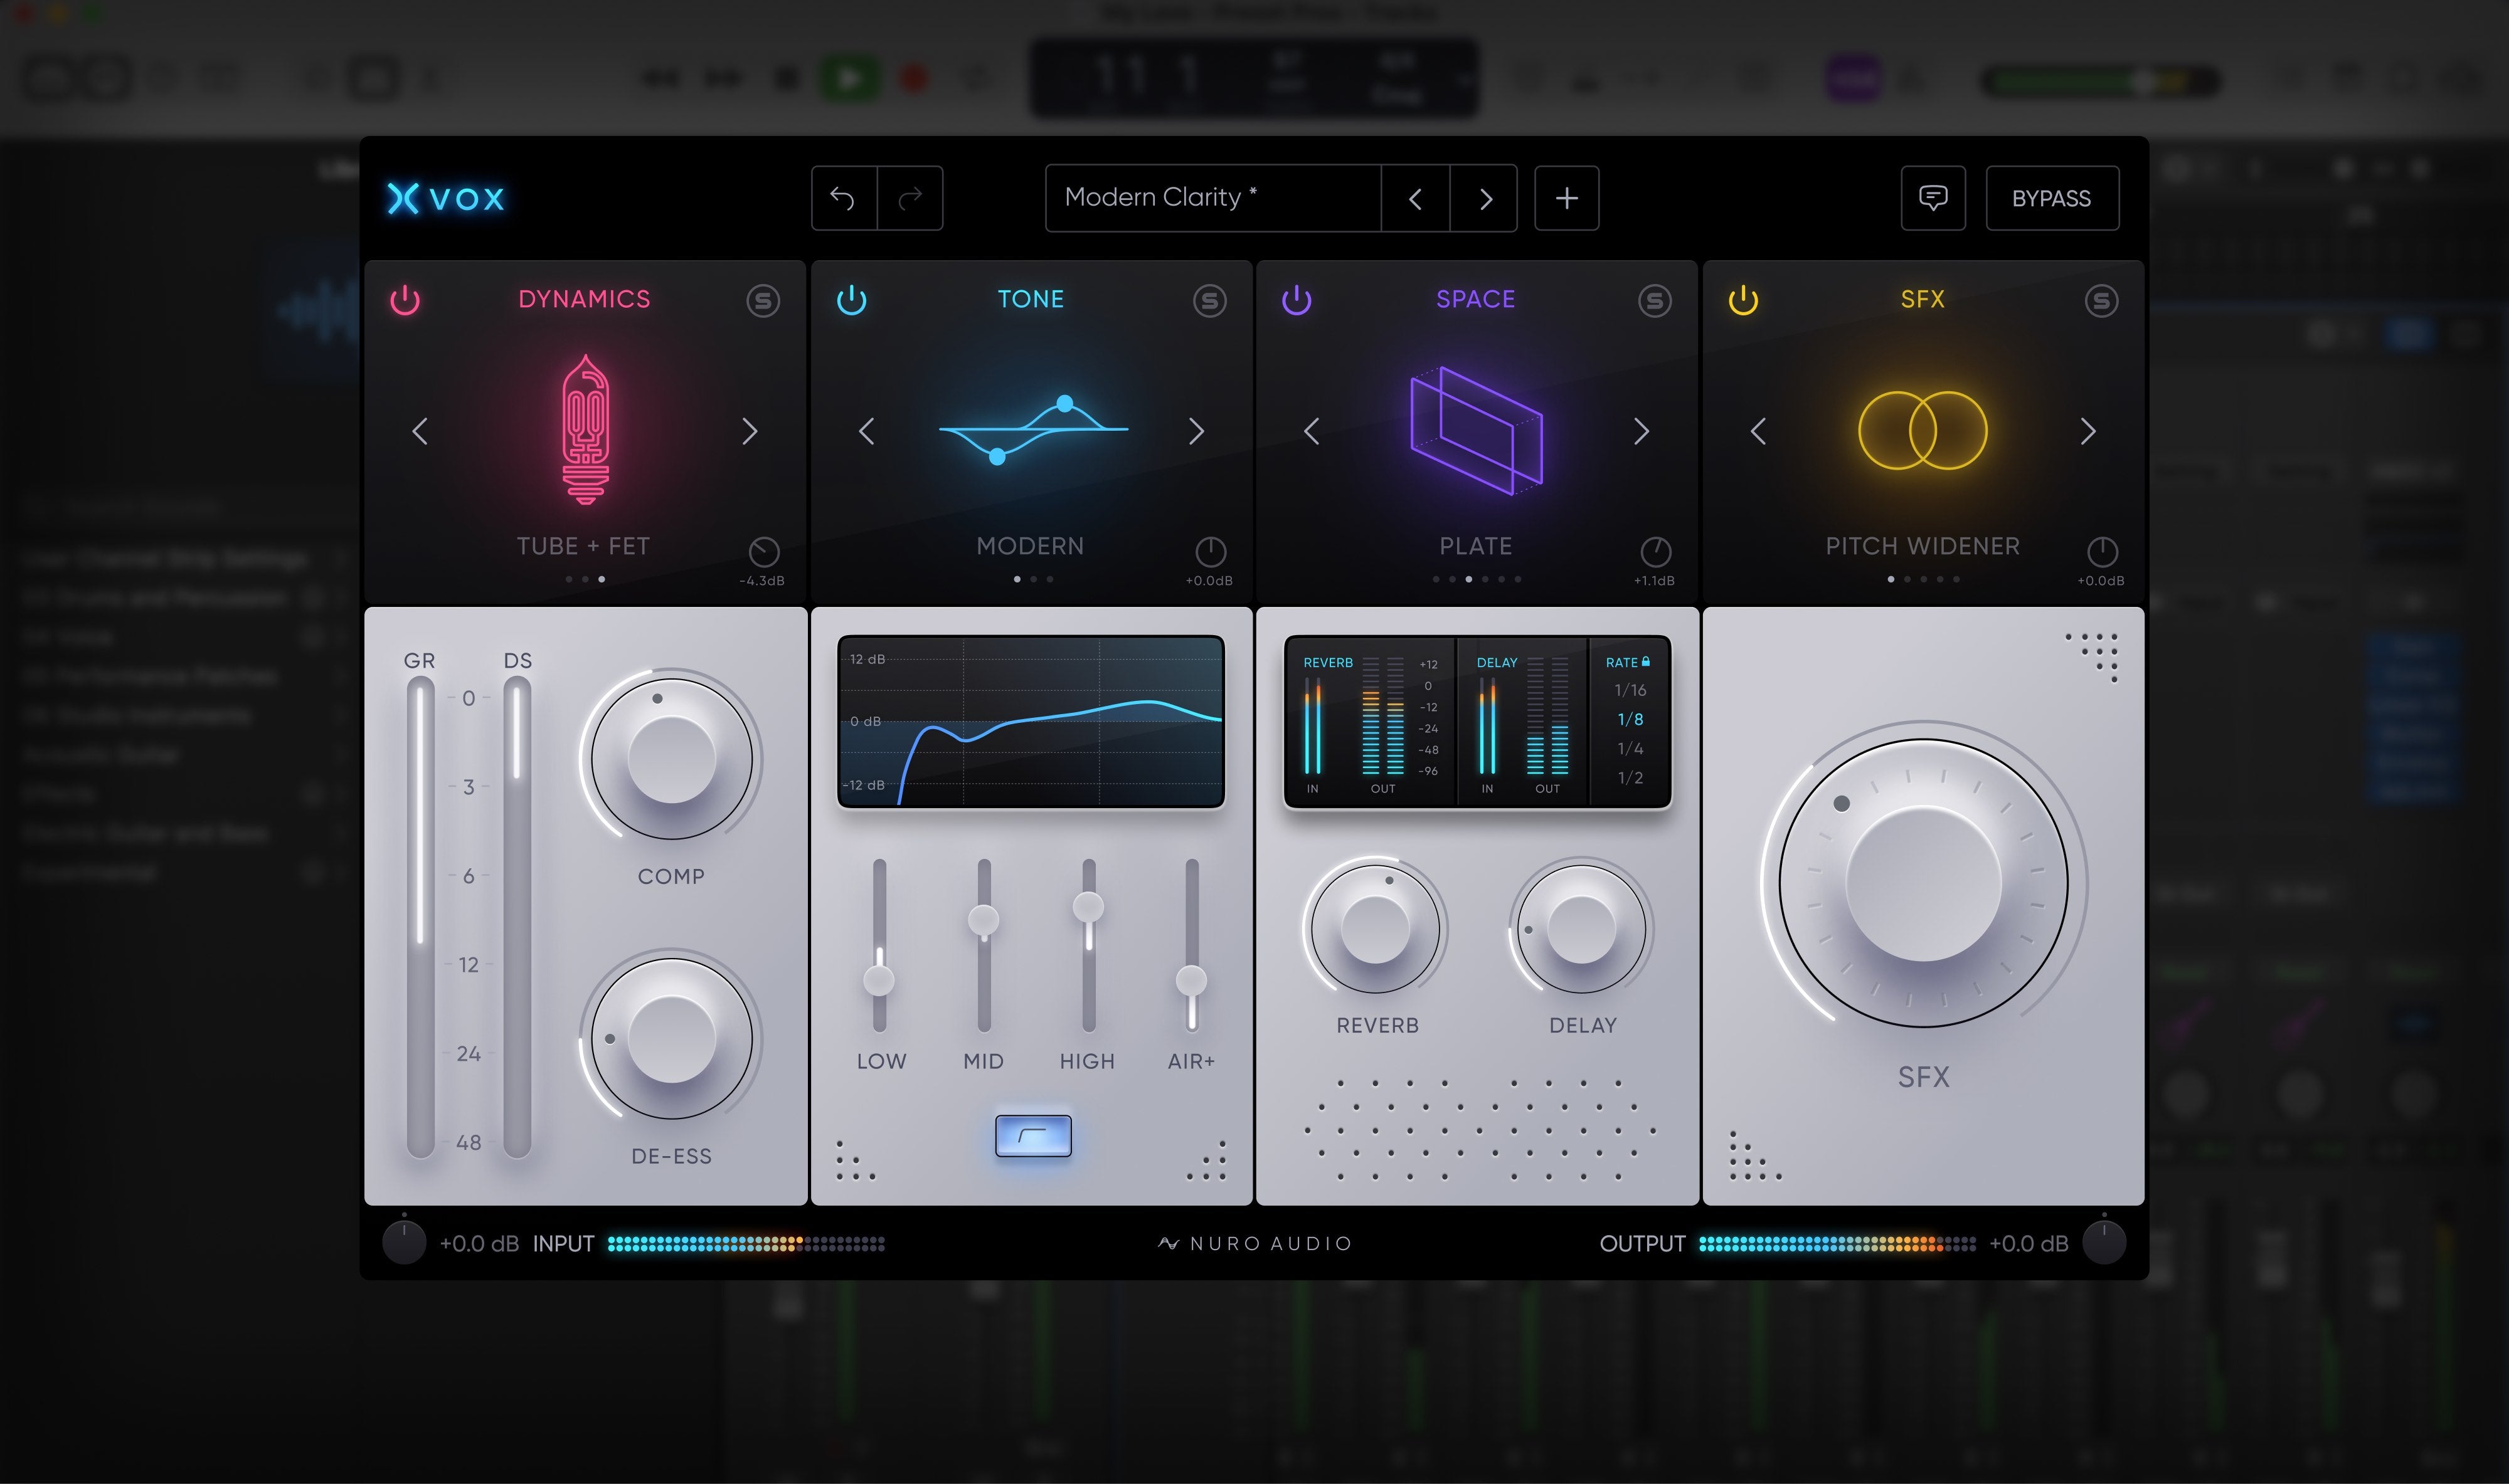Switch to previous Space type before Plate

1312,431
